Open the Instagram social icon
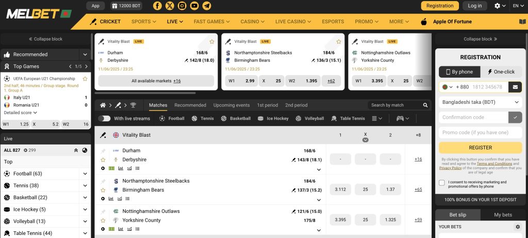Image resolution: width=528 pixels, height=238 pixels. [182, 6]
